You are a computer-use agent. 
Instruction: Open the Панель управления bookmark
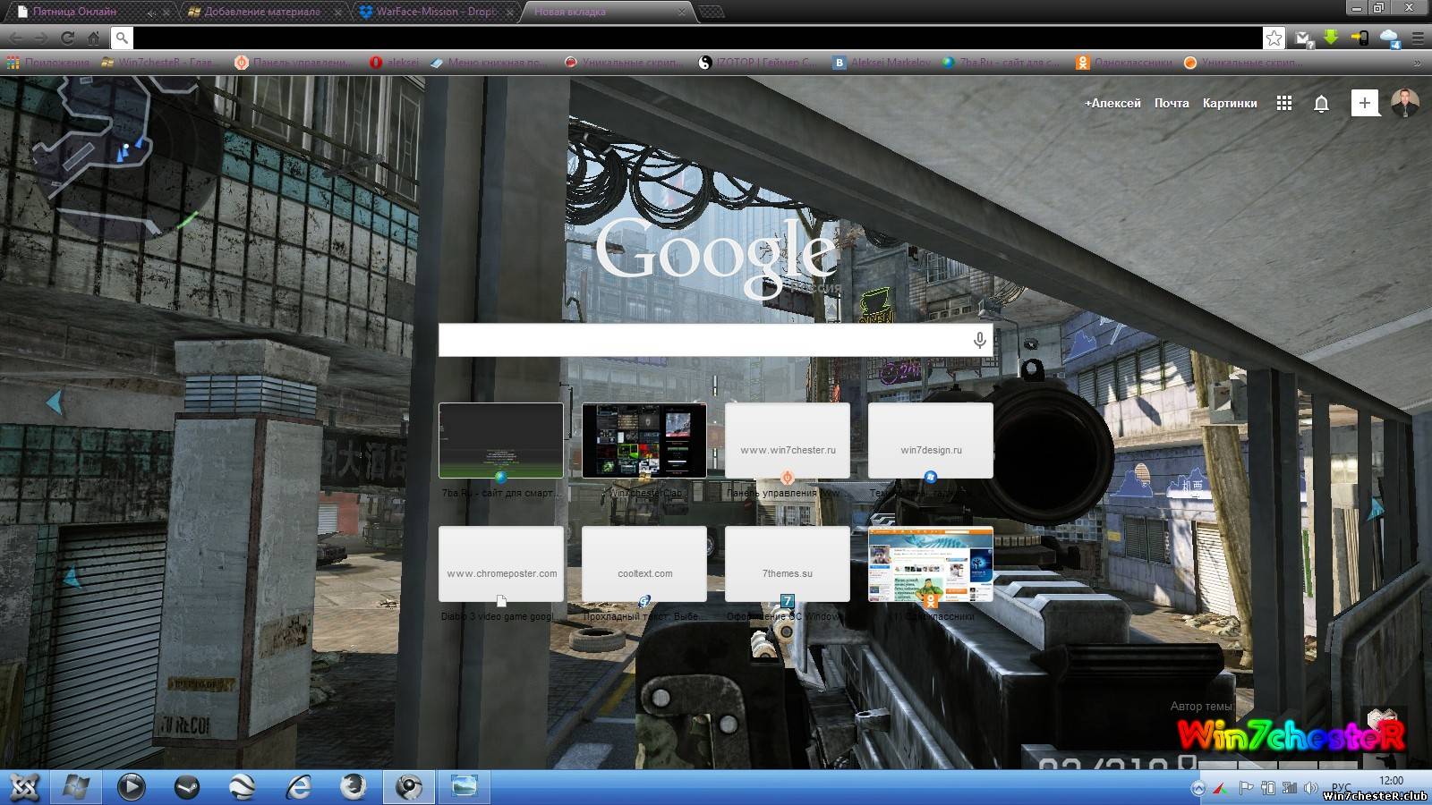tap(294, 63)
